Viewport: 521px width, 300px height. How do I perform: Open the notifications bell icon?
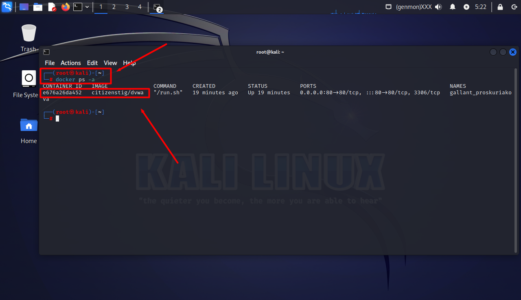click(453, 7)
